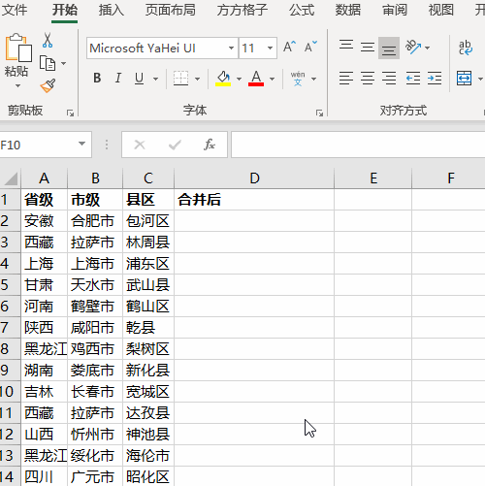Click the text orientation icon

[413, 48]
